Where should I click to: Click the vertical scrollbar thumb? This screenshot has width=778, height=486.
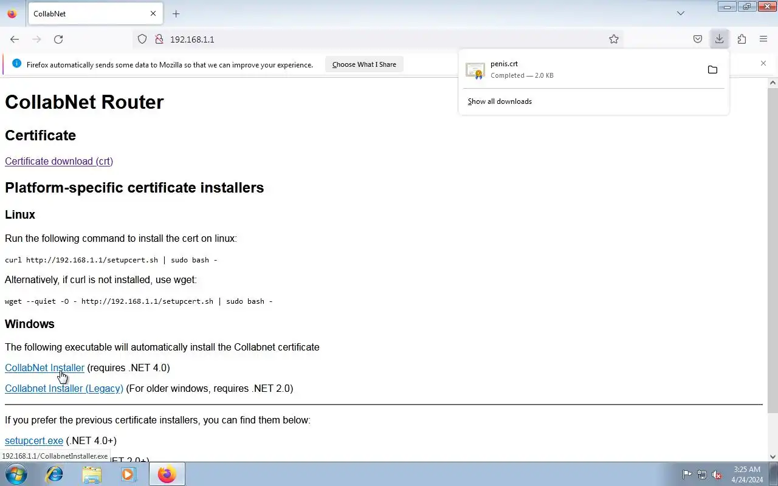(773, 250)
